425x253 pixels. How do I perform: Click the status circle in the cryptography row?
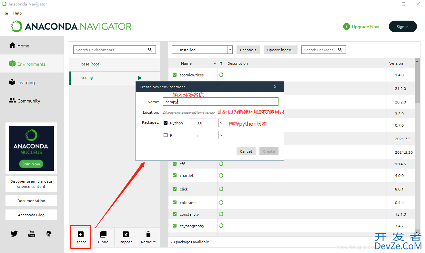click(x=221, y=226)
